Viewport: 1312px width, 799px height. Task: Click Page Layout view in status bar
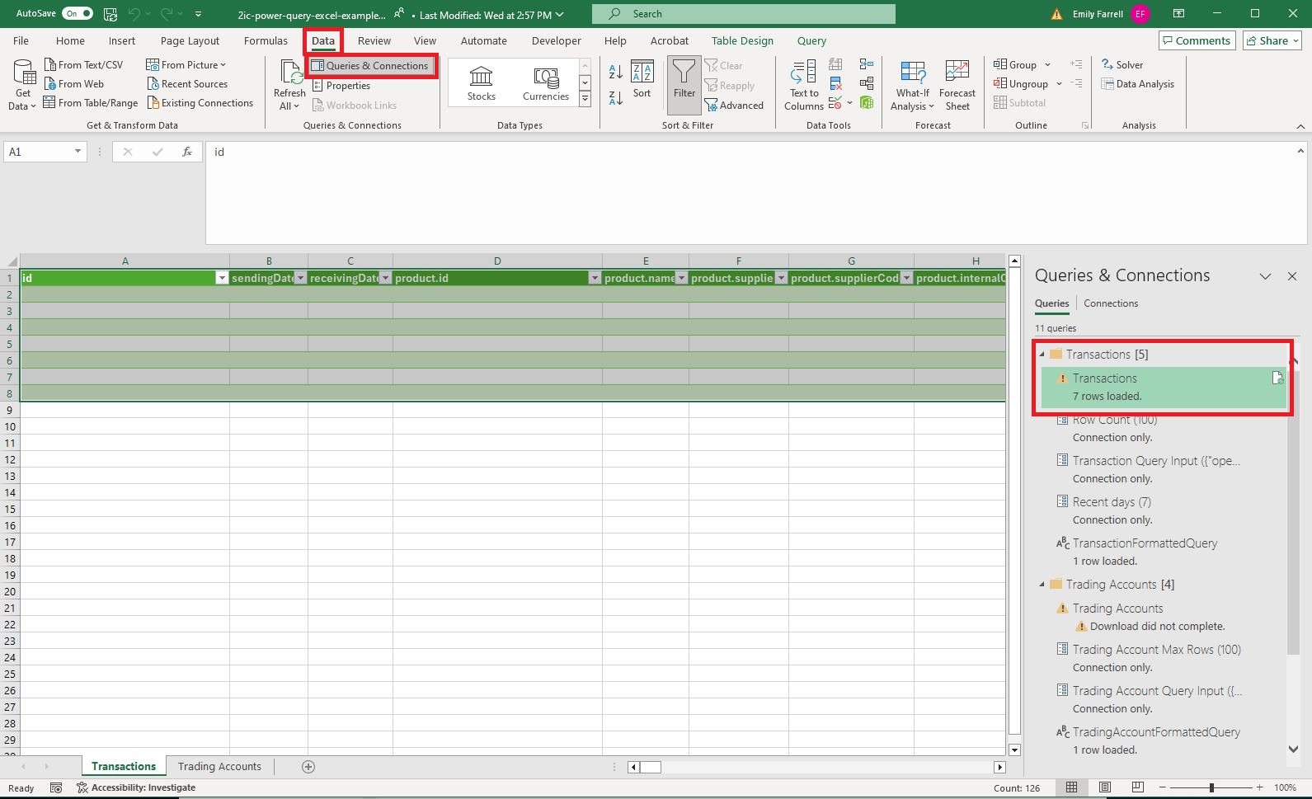(x=1105, y=787)
